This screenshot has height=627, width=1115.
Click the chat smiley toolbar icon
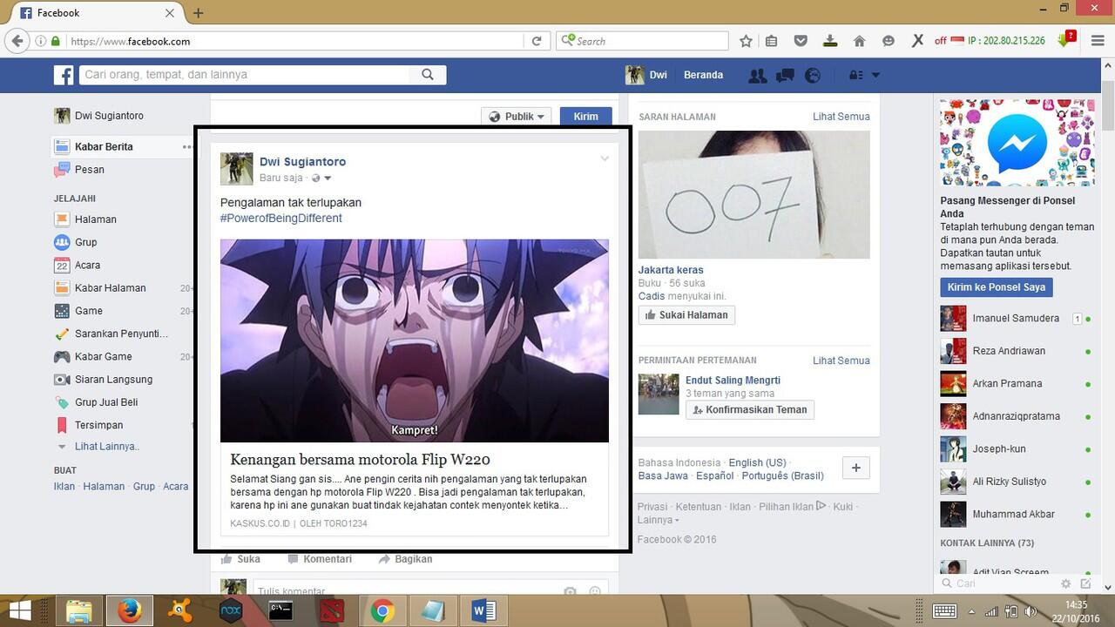[888, 41]
